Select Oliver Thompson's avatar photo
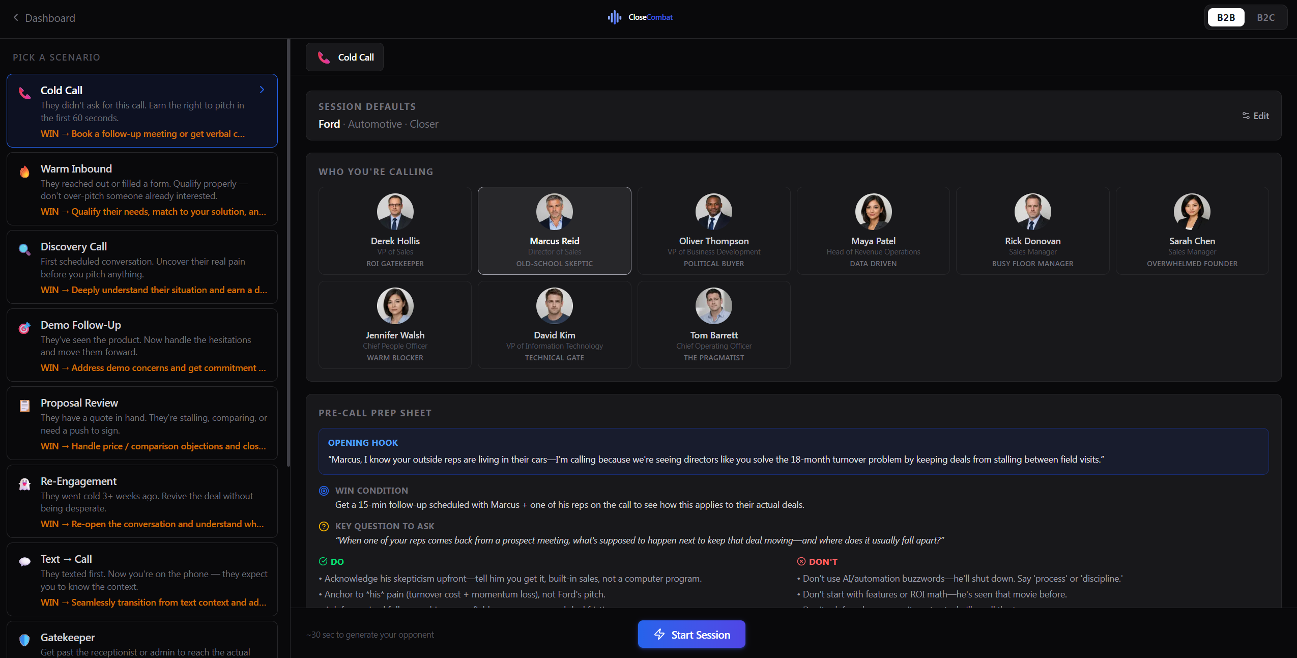Viewport: 1297px width, 658px height. [x=714, y=212]
